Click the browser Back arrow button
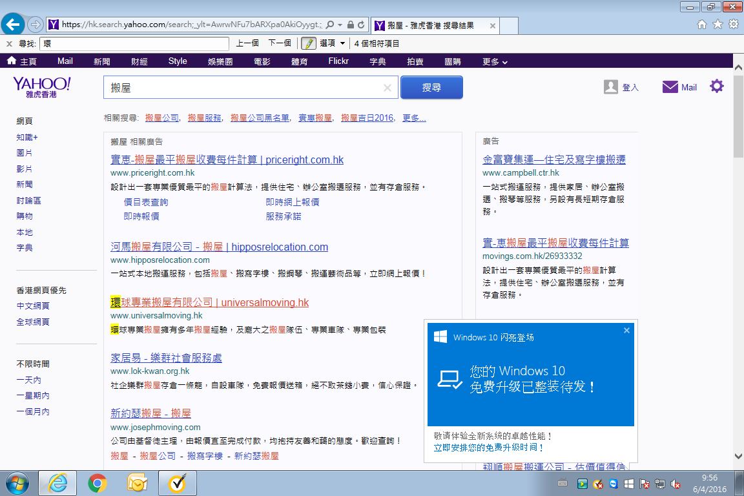 13,24
